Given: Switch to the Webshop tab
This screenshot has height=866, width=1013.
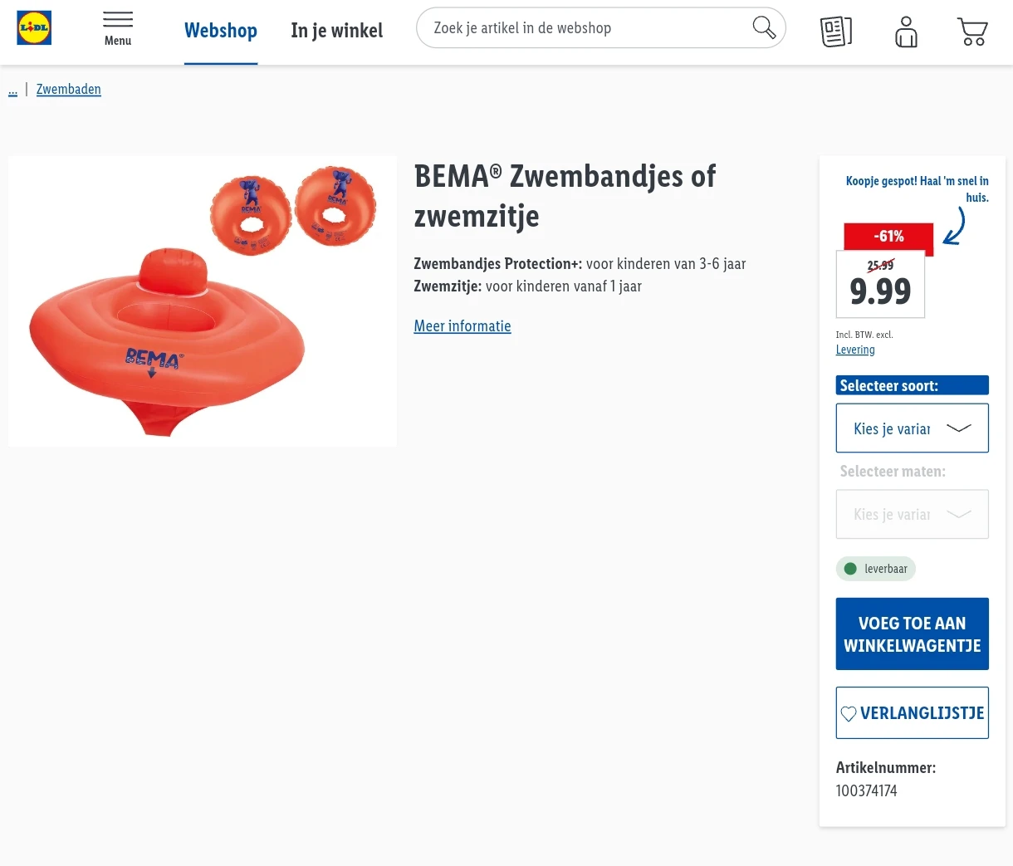Looking at the screenshot, I should pos(221,31).
